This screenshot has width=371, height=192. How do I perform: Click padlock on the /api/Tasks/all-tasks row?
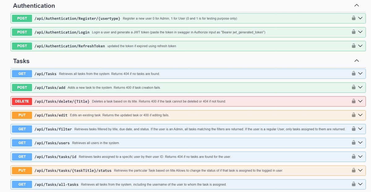[x=353, y=184]
